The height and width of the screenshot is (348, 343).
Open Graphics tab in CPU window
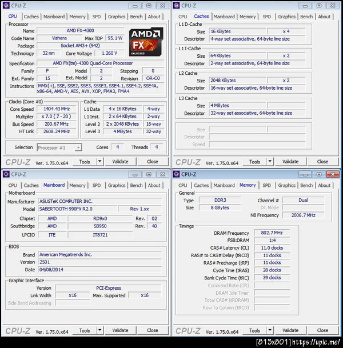tap(117, 17)
